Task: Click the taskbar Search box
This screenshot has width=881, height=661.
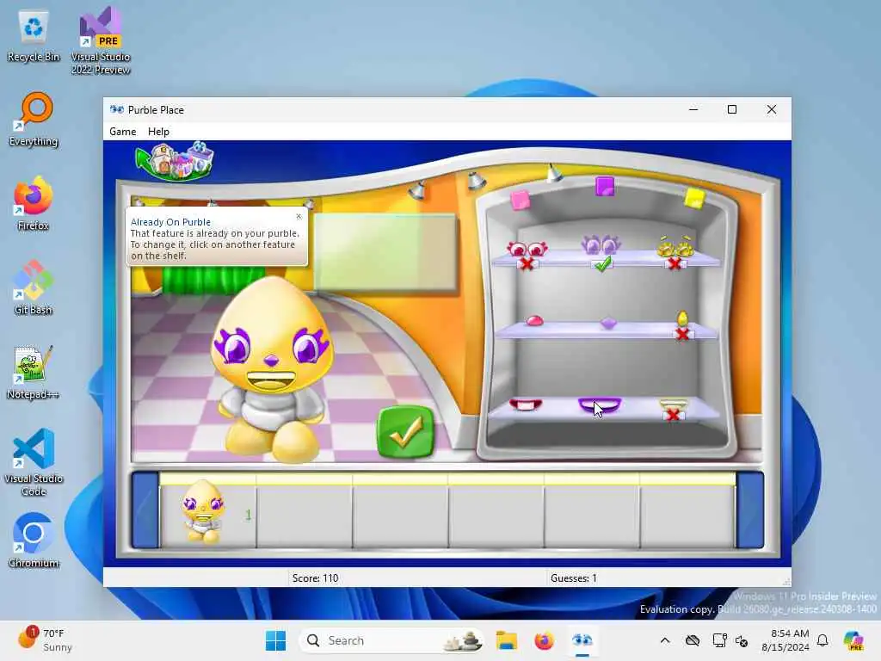Action: pyautogui.click(x=391, y=640)
